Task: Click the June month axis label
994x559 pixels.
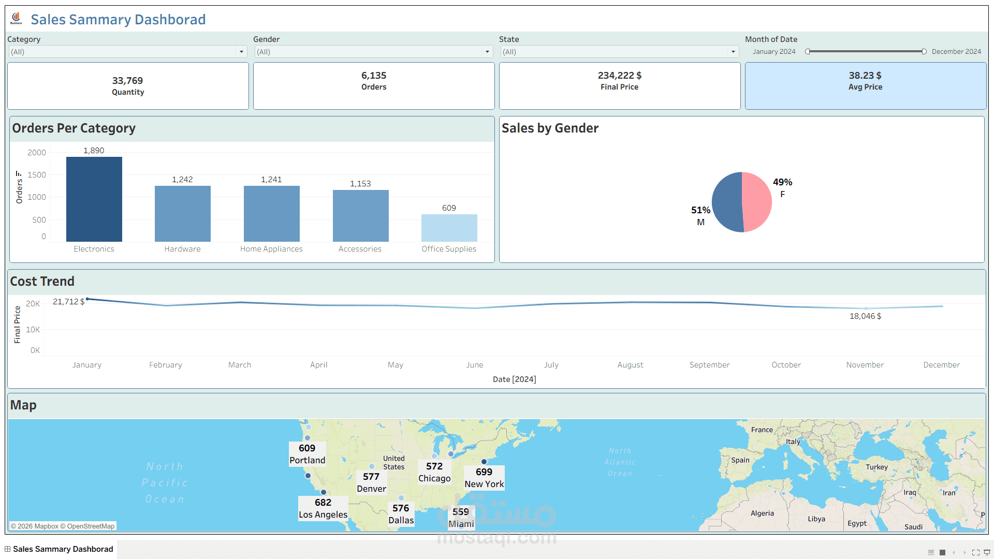Action: click(x=474, y=365)
